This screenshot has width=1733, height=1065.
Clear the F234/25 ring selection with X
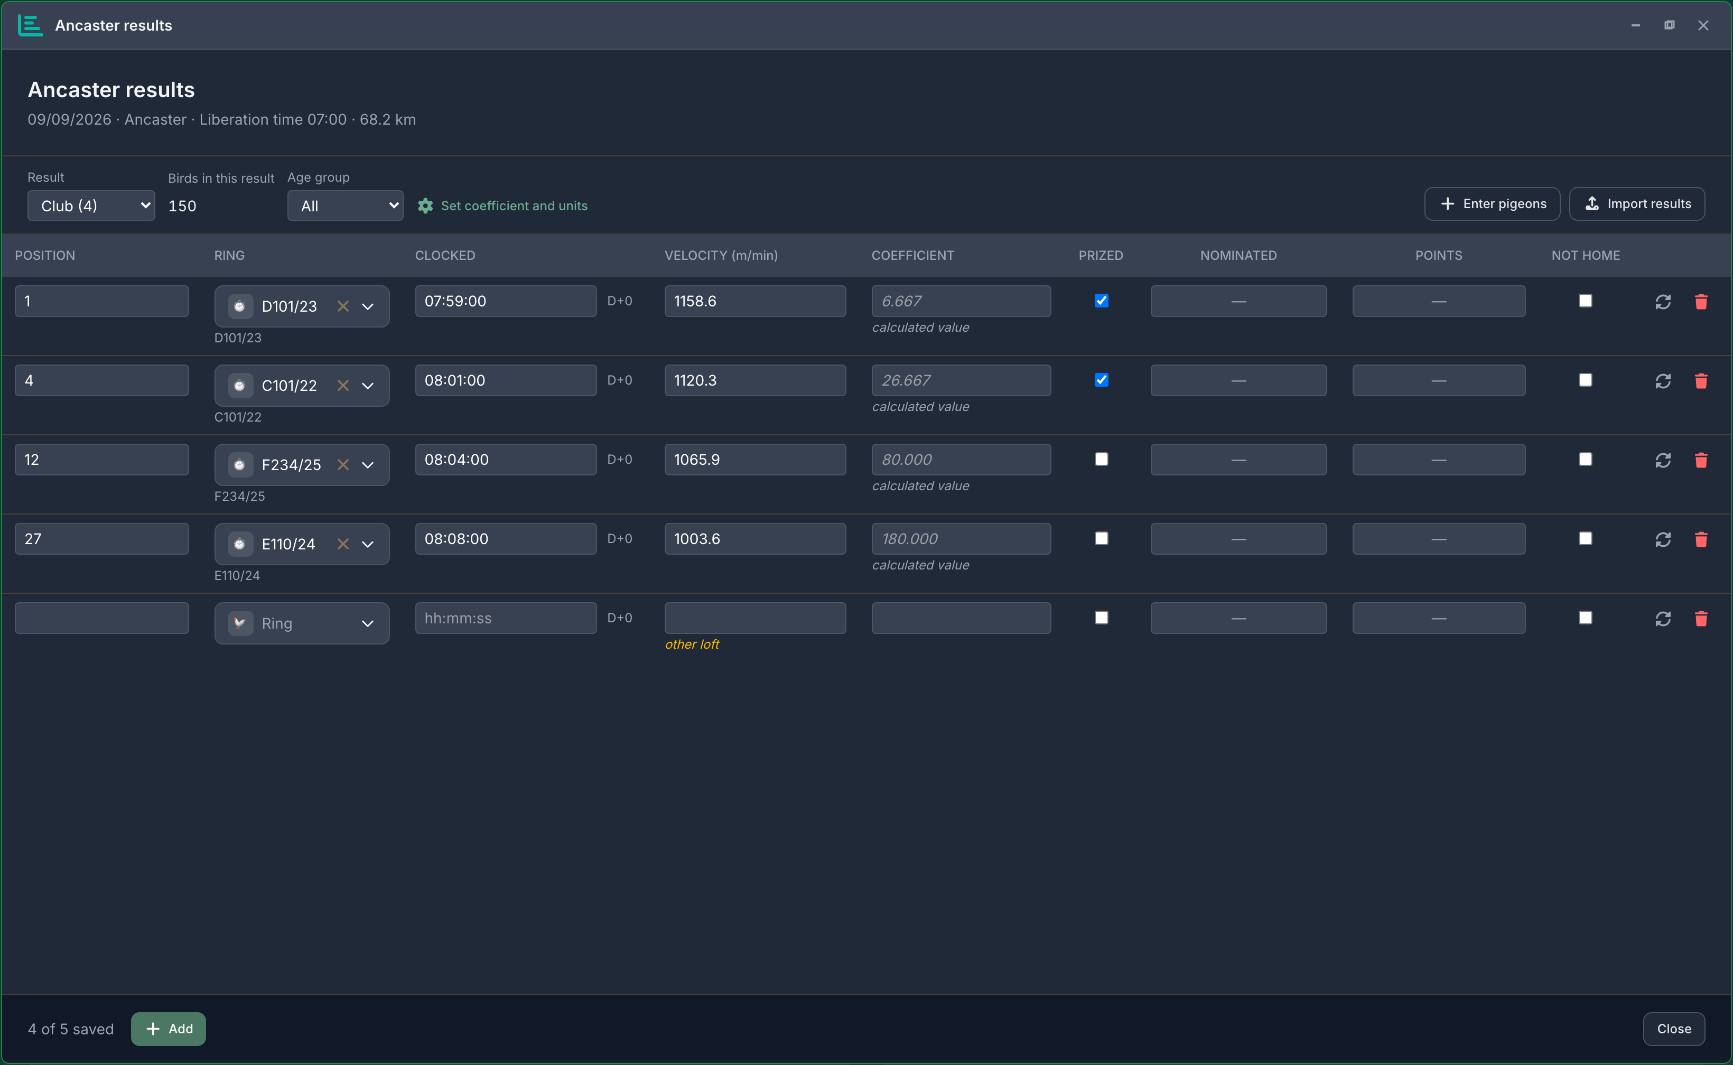click(343, 465)
